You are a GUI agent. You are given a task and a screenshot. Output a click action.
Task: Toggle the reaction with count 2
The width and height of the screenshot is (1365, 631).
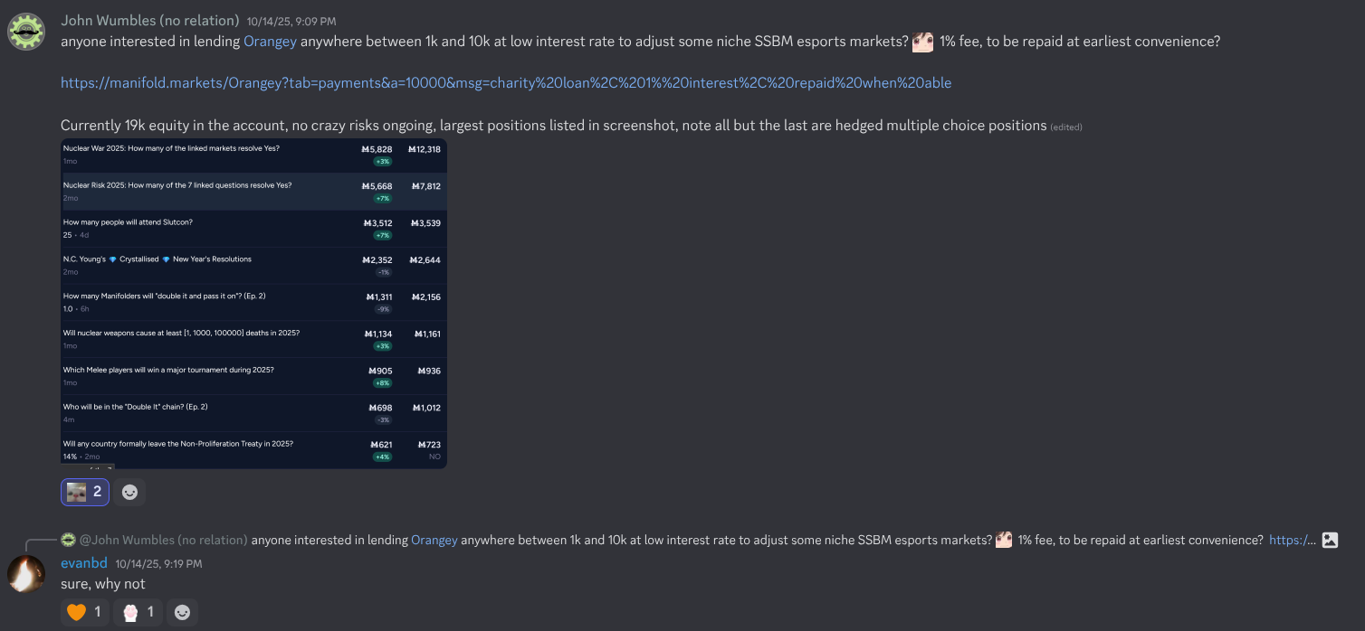tap(85, 492)
